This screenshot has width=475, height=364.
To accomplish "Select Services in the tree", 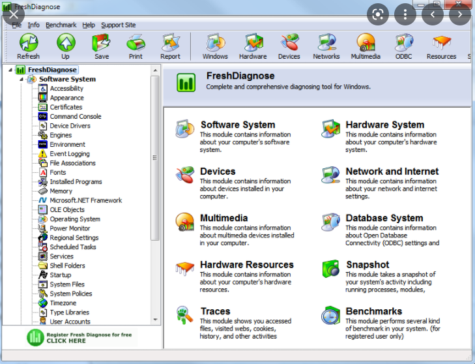I will (x=61, y=256).
